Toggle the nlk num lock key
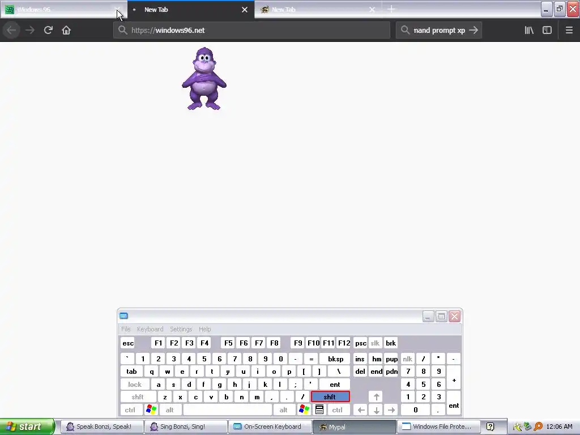Screen dimensions: 580x435 408,359
